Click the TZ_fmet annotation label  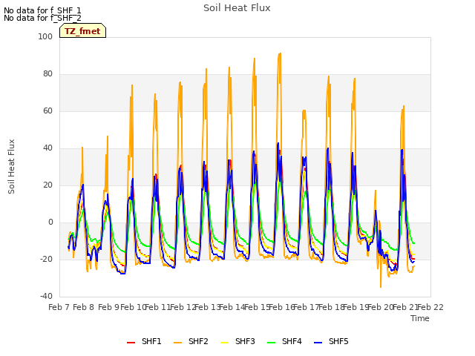(82, 31)
